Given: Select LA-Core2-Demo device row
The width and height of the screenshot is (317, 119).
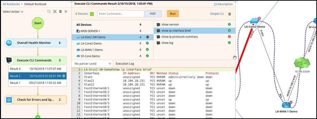Looking at the screenshot, I should [x=113, y=43].
